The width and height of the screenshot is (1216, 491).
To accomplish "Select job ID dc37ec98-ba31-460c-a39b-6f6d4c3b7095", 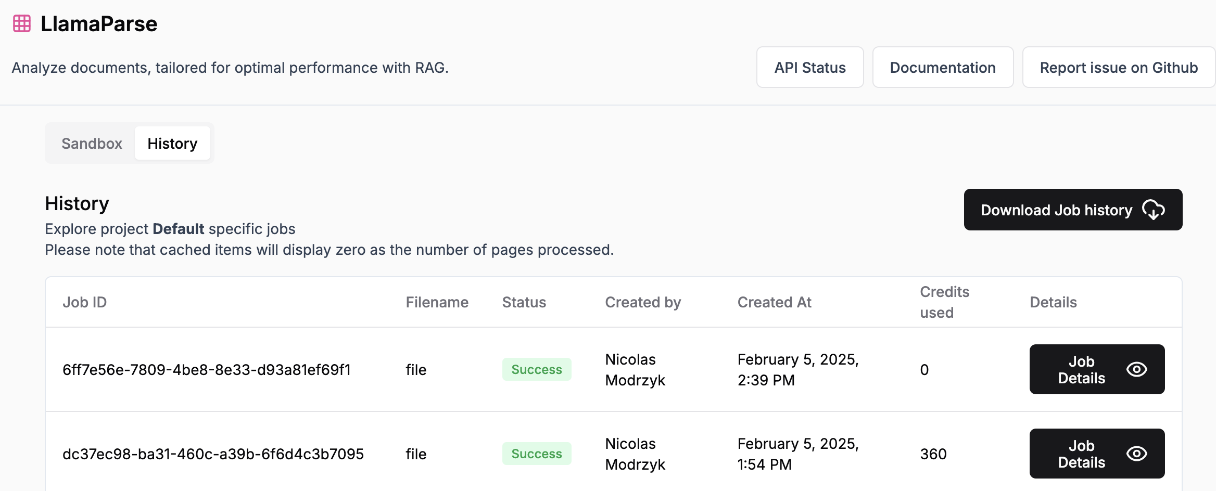I will click(213, 454).
